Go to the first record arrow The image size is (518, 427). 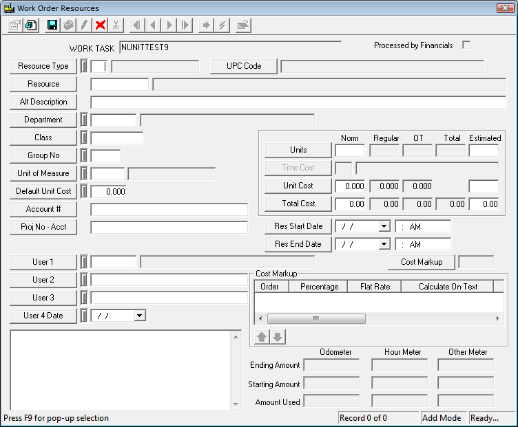(x=136, y=25)
